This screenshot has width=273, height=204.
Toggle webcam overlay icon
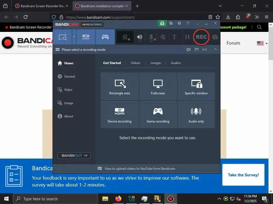click(125, 37)
